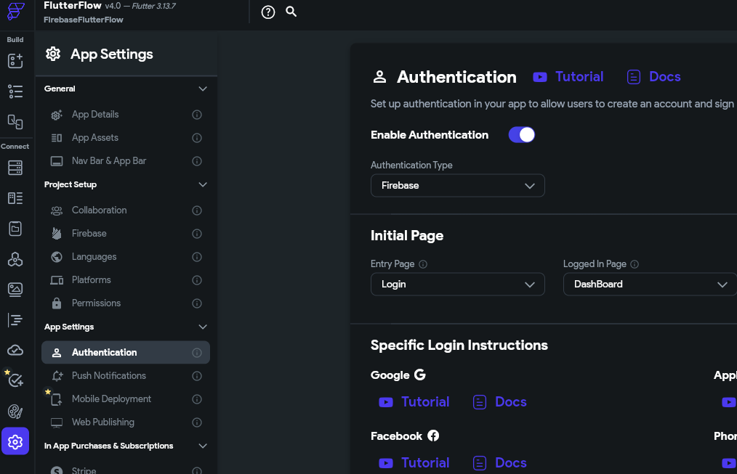The height and width of the screenshot is (474, 737).
Task: Open App Details settings
Action: [126, 115]
